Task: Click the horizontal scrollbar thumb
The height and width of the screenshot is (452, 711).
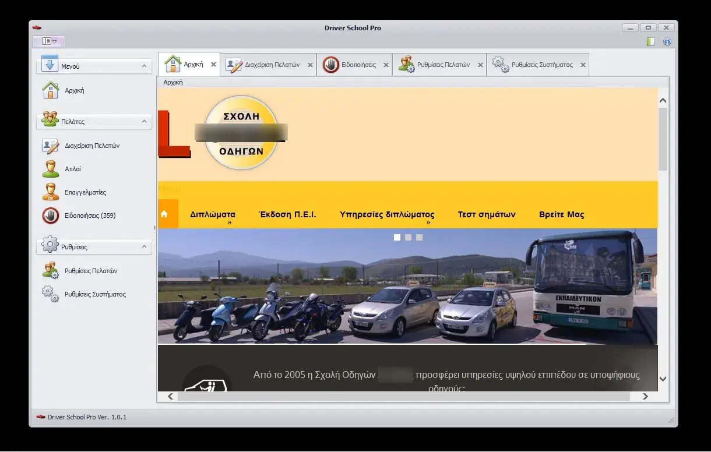Action: 403,396
